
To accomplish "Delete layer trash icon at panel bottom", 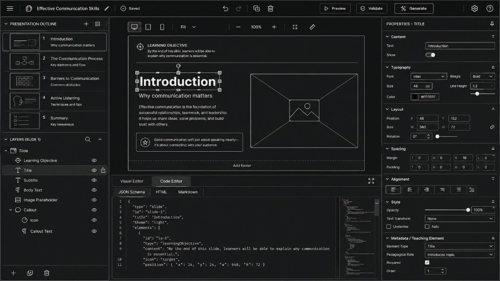I will (46, 273).
